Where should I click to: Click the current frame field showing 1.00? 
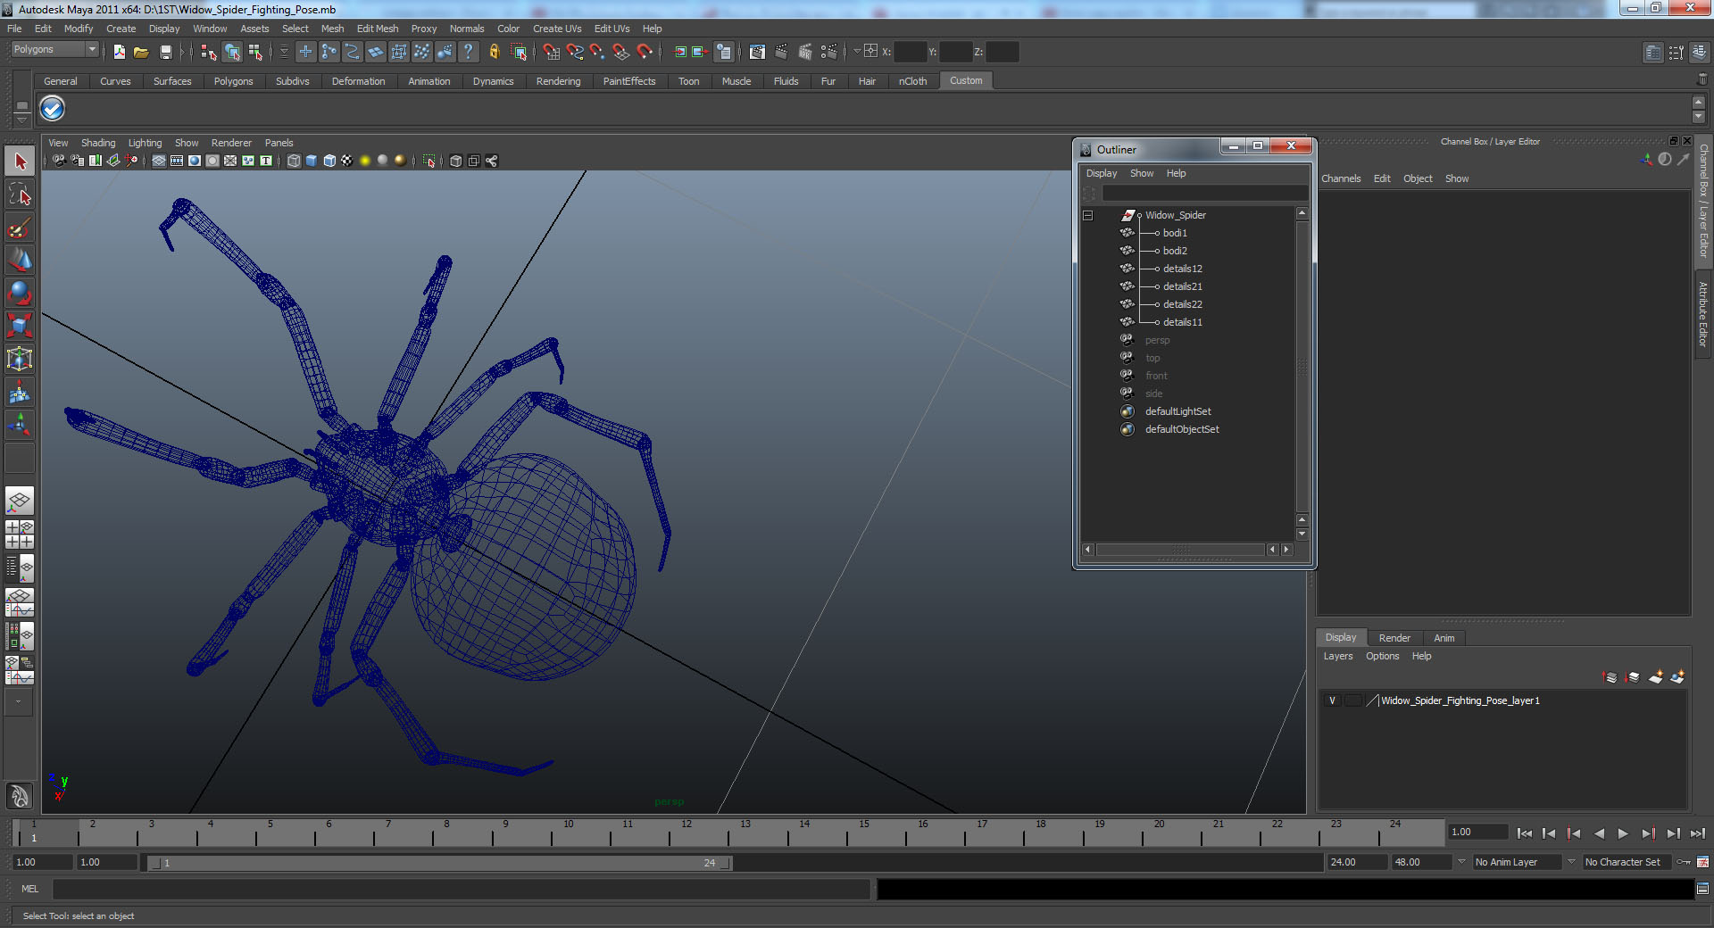click(1478, 832)
